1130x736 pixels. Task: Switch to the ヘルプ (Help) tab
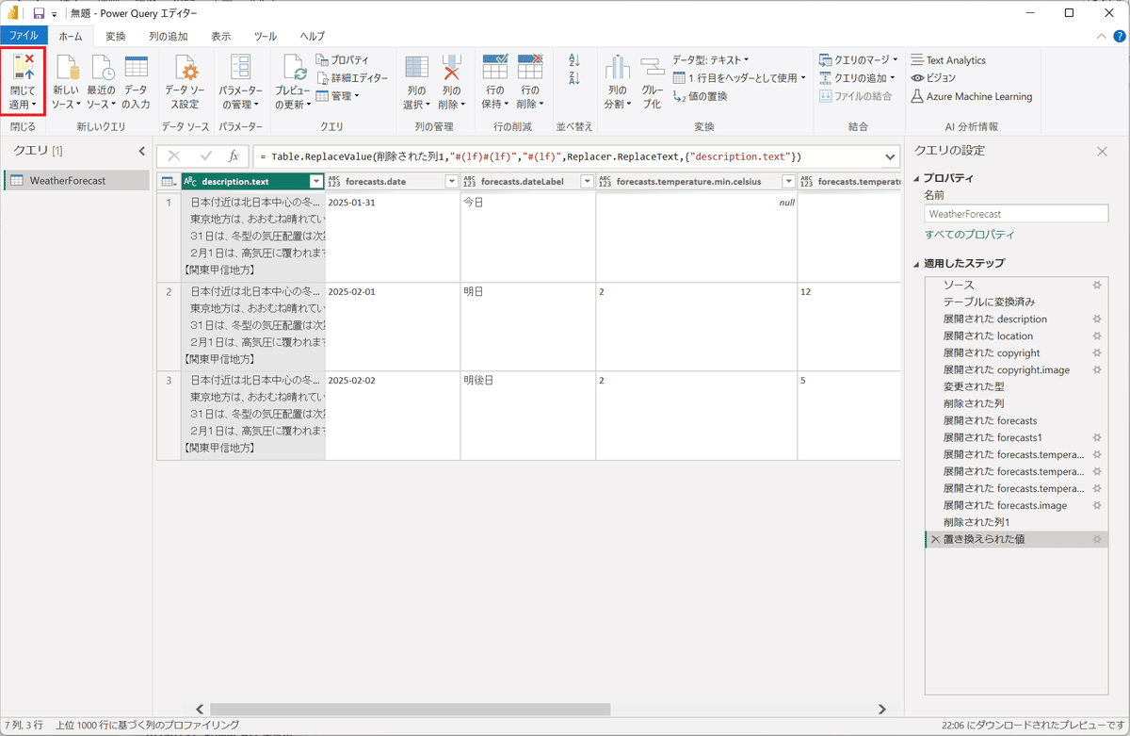point(313,36)
